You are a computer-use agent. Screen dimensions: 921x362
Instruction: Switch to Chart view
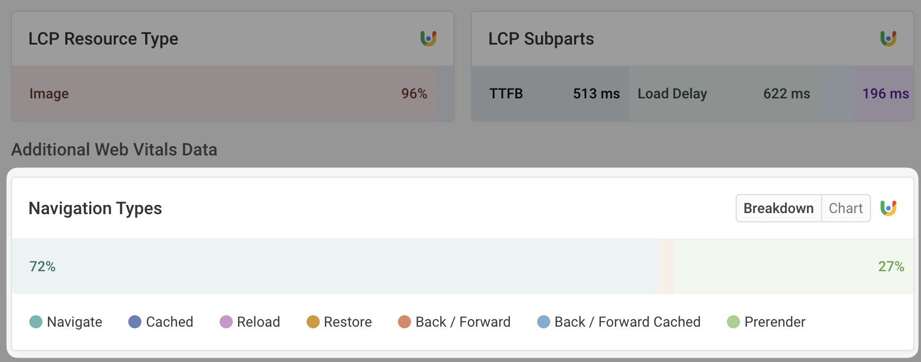[x=845, y=208]
